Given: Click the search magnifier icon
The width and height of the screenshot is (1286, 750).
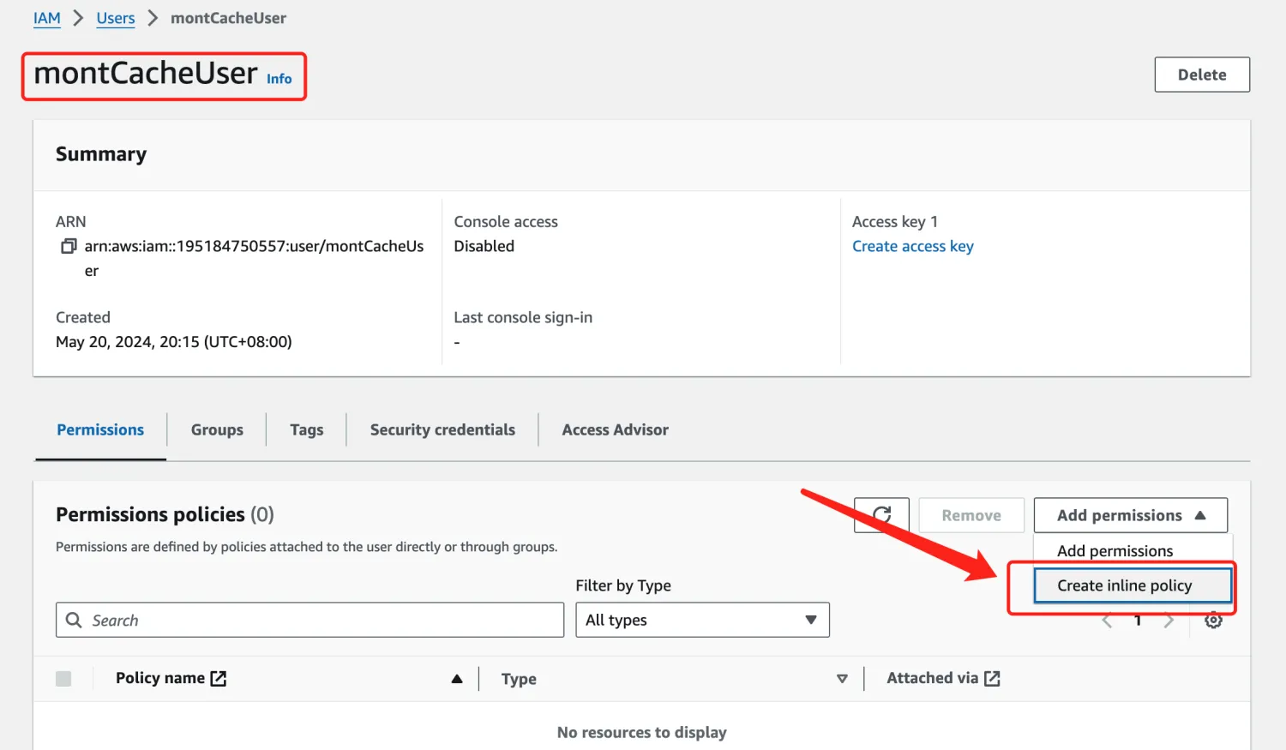Looking at the screenshot, I should click(x=74, y=620).
